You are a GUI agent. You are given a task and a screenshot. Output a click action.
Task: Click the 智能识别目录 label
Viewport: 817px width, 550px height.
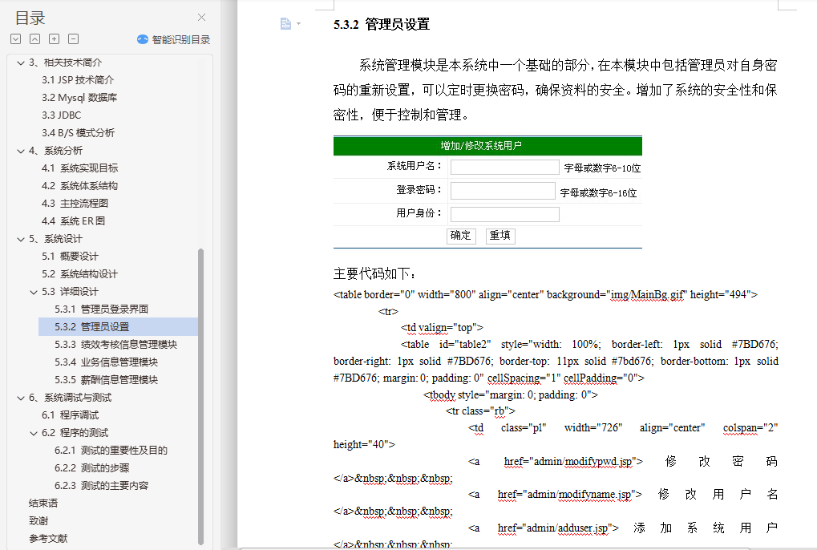(x=181, y=39)
